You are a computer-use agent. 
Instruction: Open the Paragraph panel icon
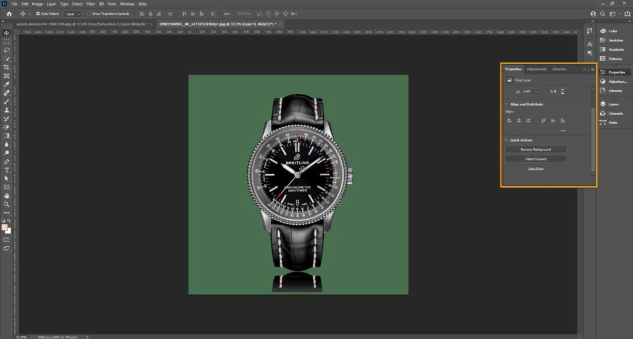[x=590, y=53]
